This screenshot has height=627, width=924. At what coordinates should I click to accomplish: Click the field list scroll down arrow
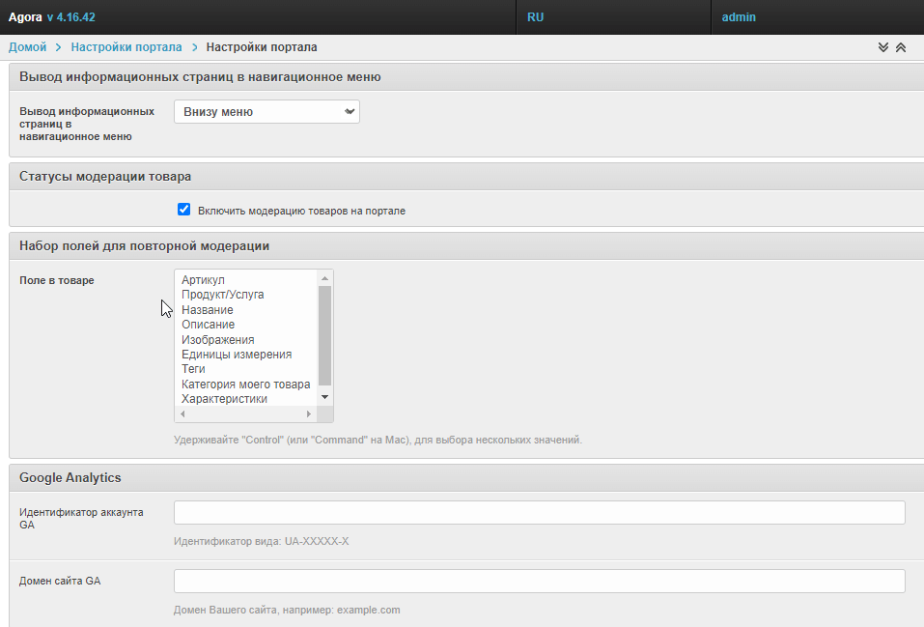point(324,397)
